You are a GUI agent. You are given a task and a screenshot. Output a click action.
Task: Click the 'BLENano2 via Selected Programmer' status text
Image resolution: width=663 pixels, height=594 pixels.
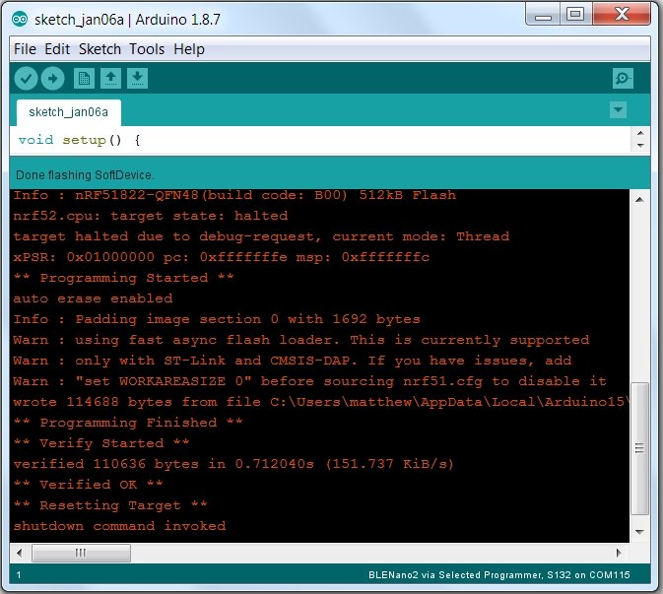click(498, 575)
